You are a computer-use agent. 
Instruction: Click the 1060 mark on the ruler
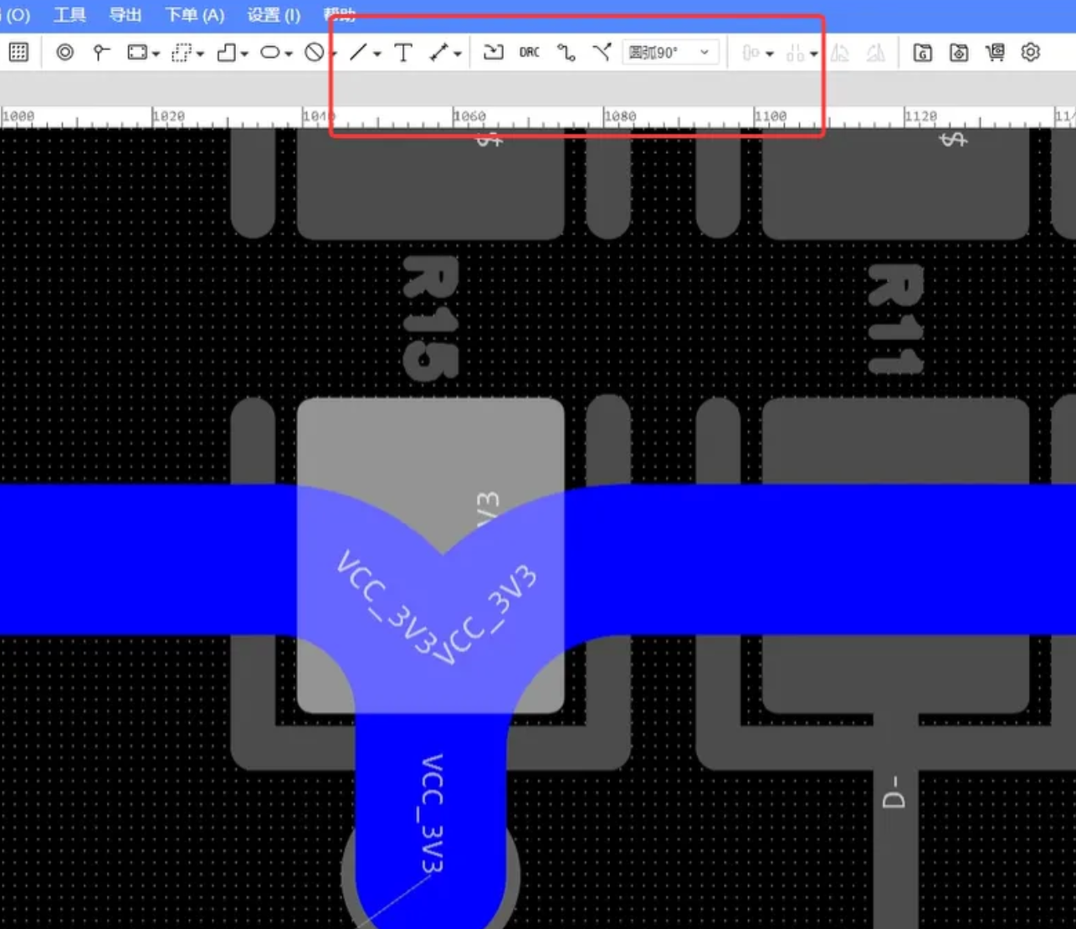tap(469, 116)
